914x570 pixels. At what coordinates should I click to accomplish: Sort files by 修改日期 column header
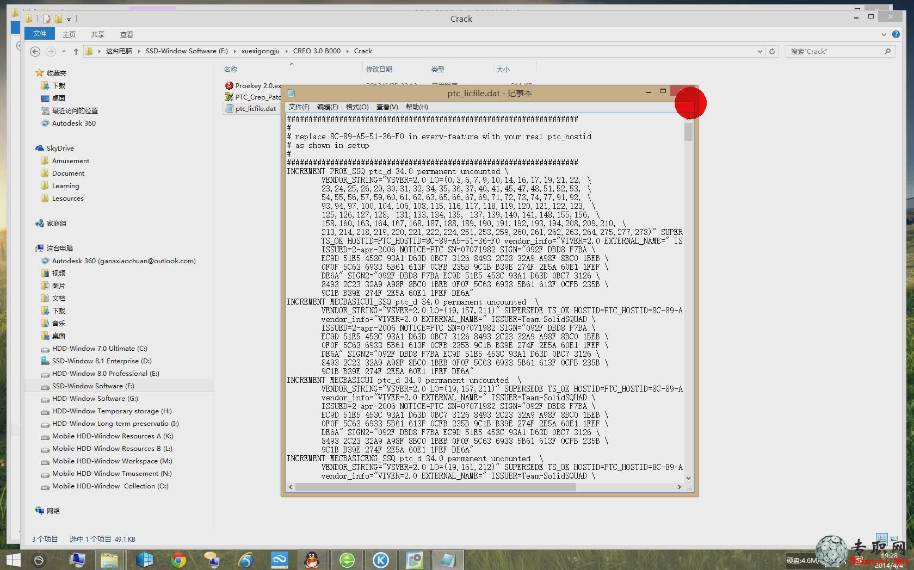click(379, 69)
